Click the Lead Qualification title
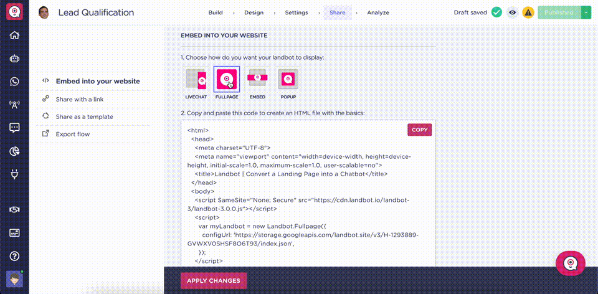Screen dimensions: 598x294 pos(96,12)
